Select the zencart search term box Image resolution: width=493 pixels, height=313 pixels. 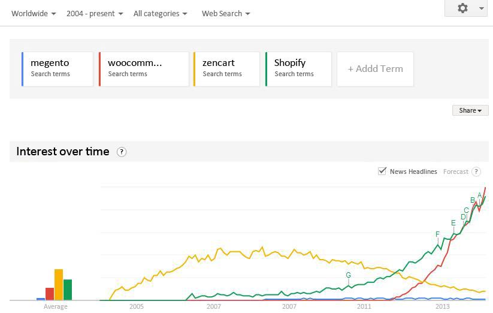226,69
